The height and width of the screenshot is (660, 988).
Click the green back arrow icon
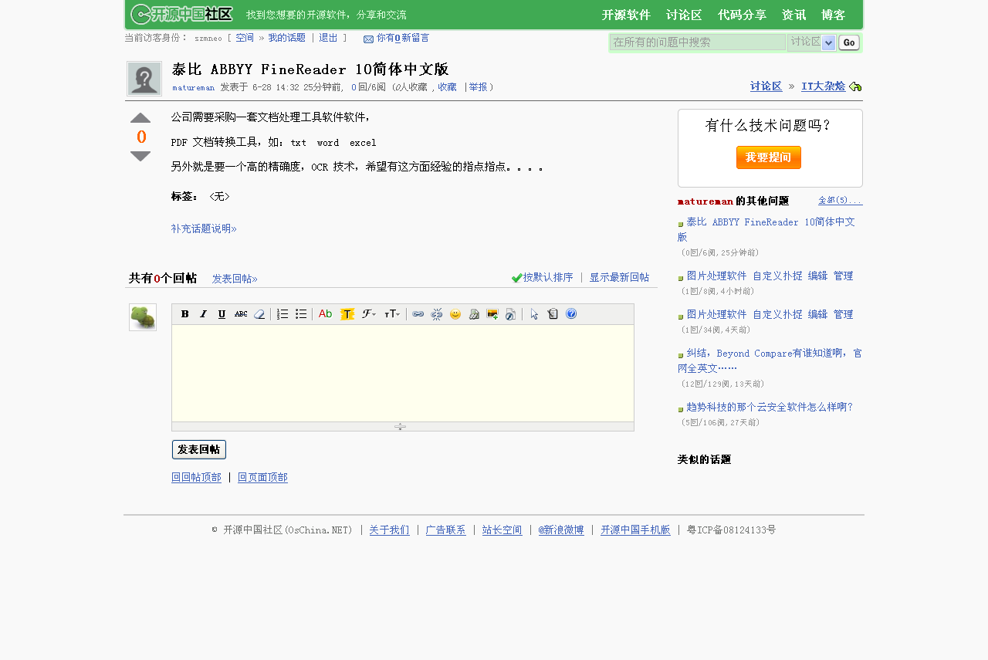click(x=855, y=86)
